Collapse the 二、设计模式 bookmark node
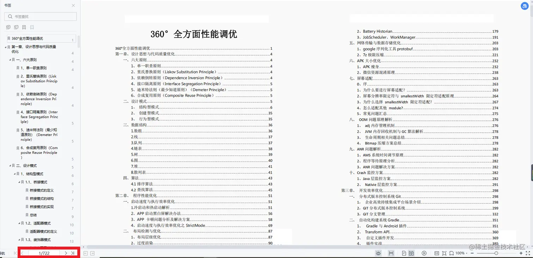Screen dimensions: 533x258 pos(10,166)
